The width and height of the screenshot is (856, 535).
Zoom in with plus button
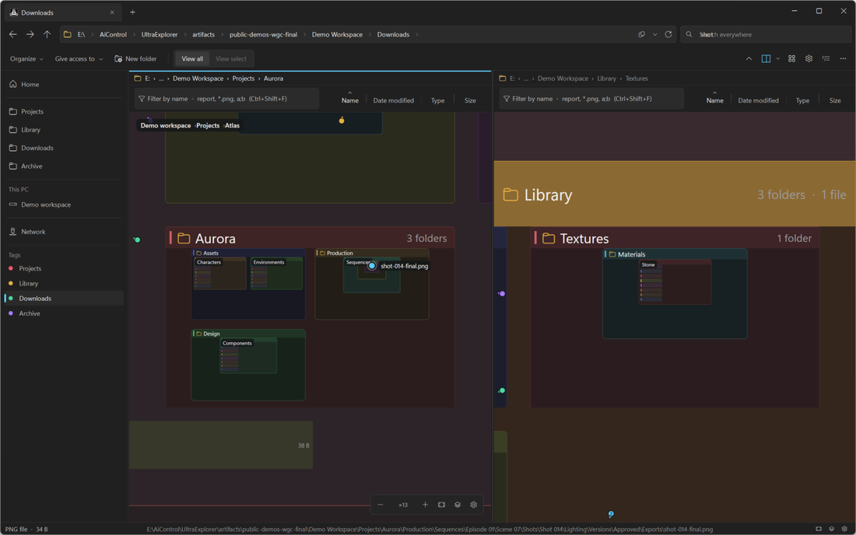pyautogui.click(x=425, y=505)
